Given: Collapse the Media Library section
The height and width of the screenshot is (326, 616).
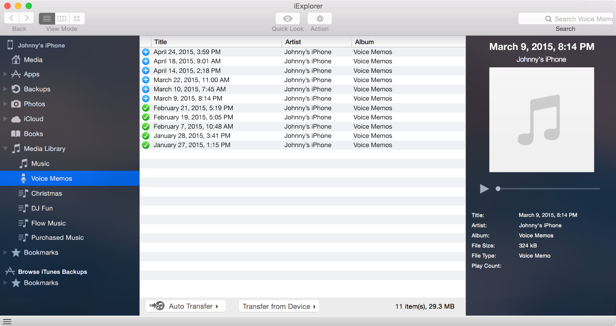Looking at the screenshot, I should [x=5, y=149].
